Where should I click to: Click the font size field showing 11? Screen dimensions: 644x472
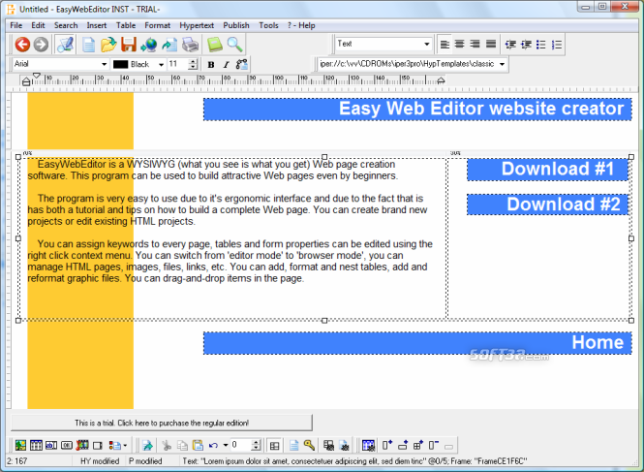(x=177, y=64)
